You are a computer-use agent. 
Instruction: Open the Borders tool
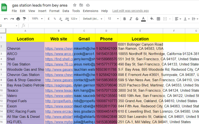pos(158,19)
